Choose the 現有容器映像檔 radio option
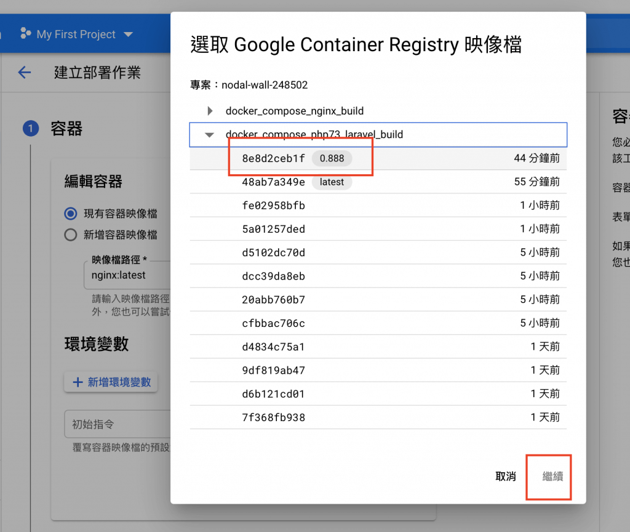Image resolution: width=630 pixels, height=532 pixels. tap(71, 214)
